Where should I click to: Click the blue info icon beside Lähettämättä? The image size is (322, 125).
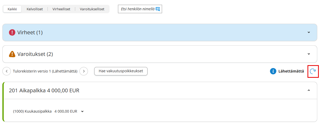tap(273, 71)
